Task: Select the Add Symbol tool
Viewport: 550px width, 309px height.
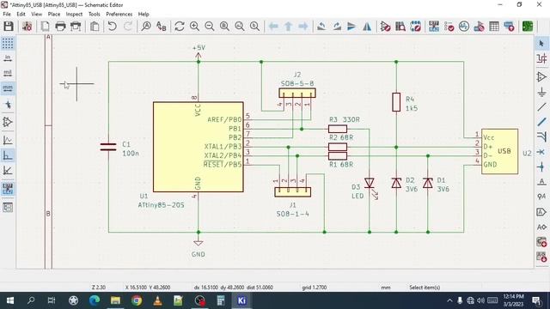Action: tap(541, 76)
